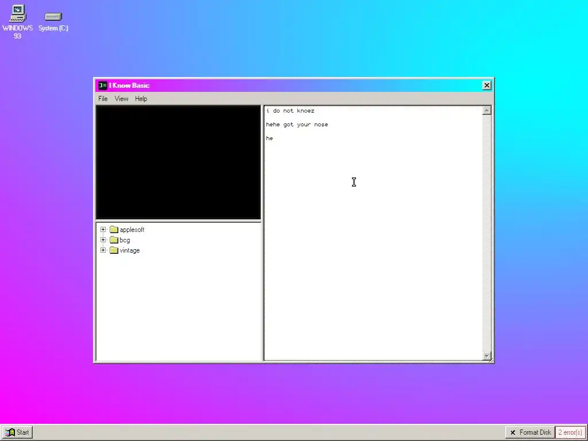Click the I Know Basic title bar icon
Viewport: 588px width, 441px height.
pos(103,86)
